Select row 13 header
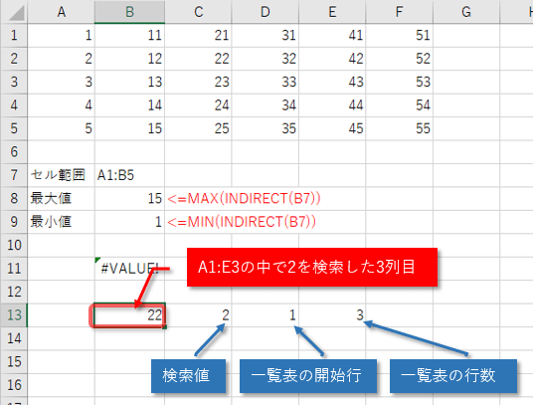 click(14, 314)
